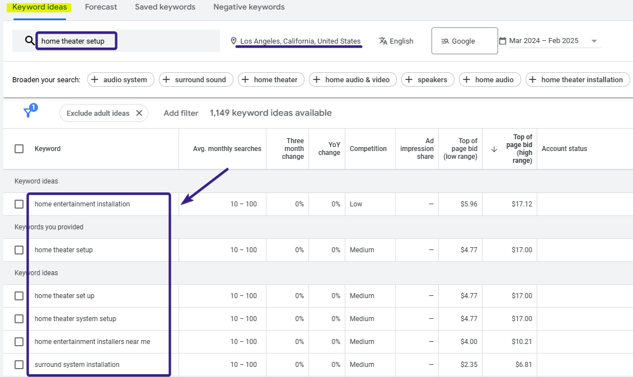This screenshot has width=633, height=377.
Task: Switch to the Forecast tab
Action: click(101, 7)
